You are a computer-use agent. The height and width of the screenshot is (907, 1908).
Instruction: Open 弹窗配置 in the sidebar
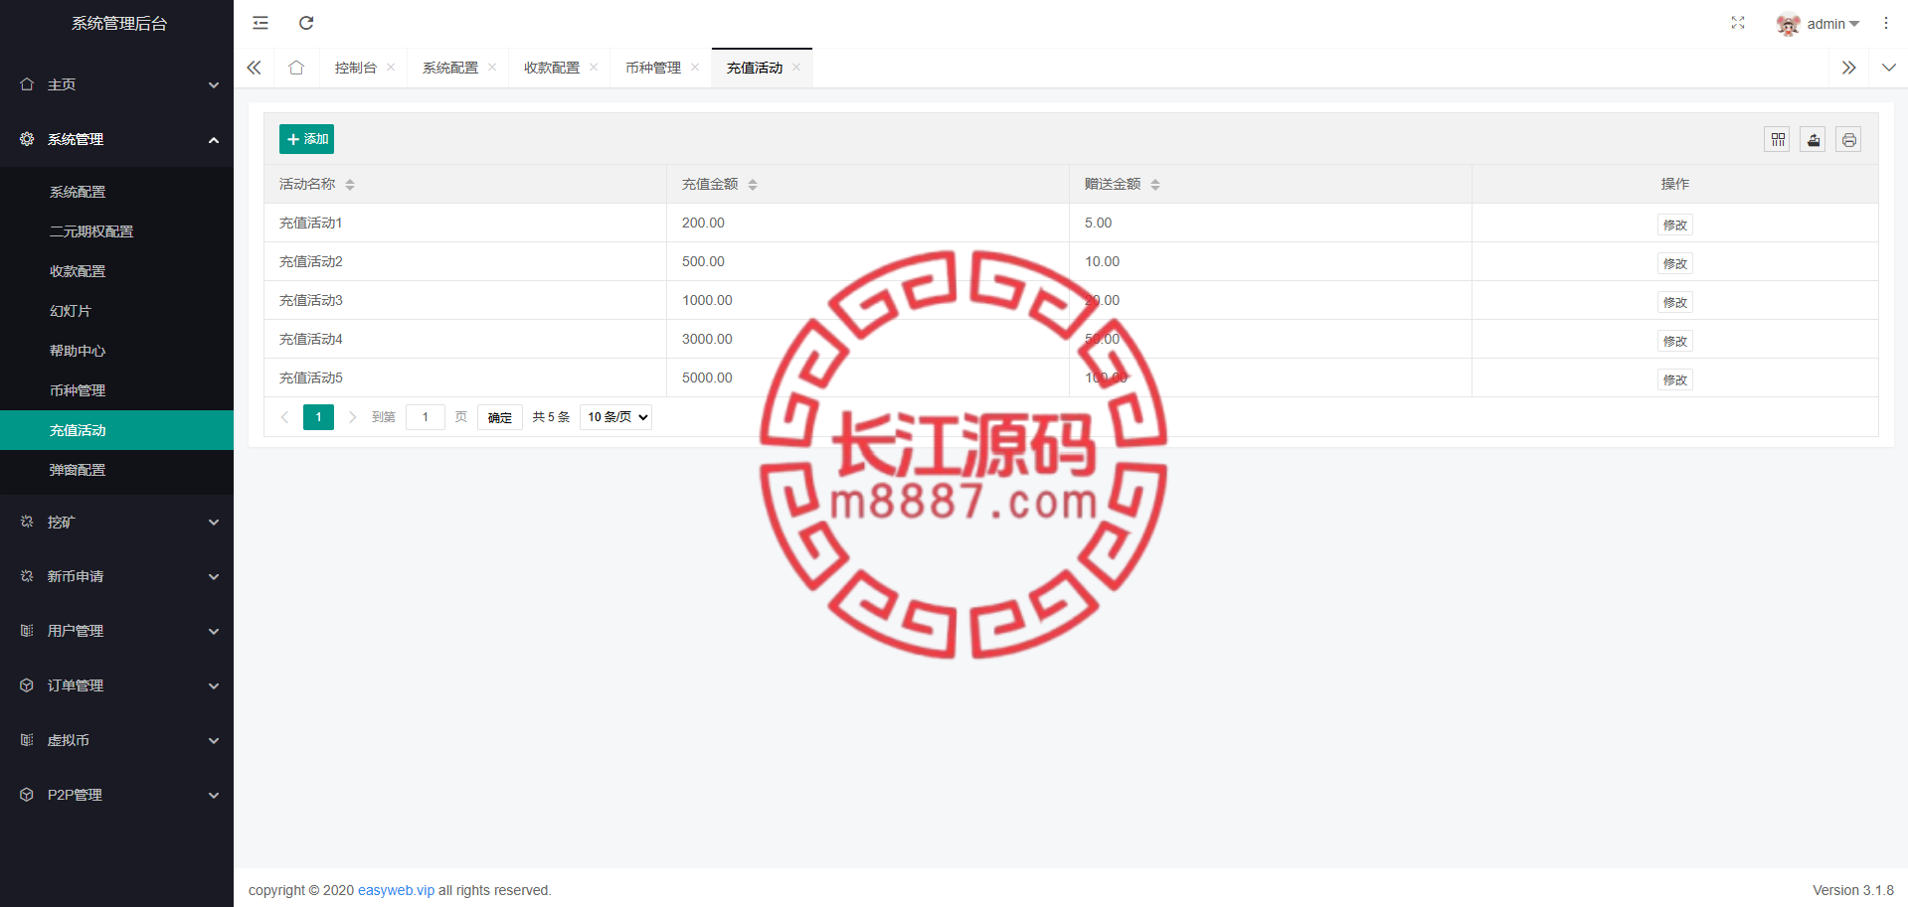tap(116, 470)
